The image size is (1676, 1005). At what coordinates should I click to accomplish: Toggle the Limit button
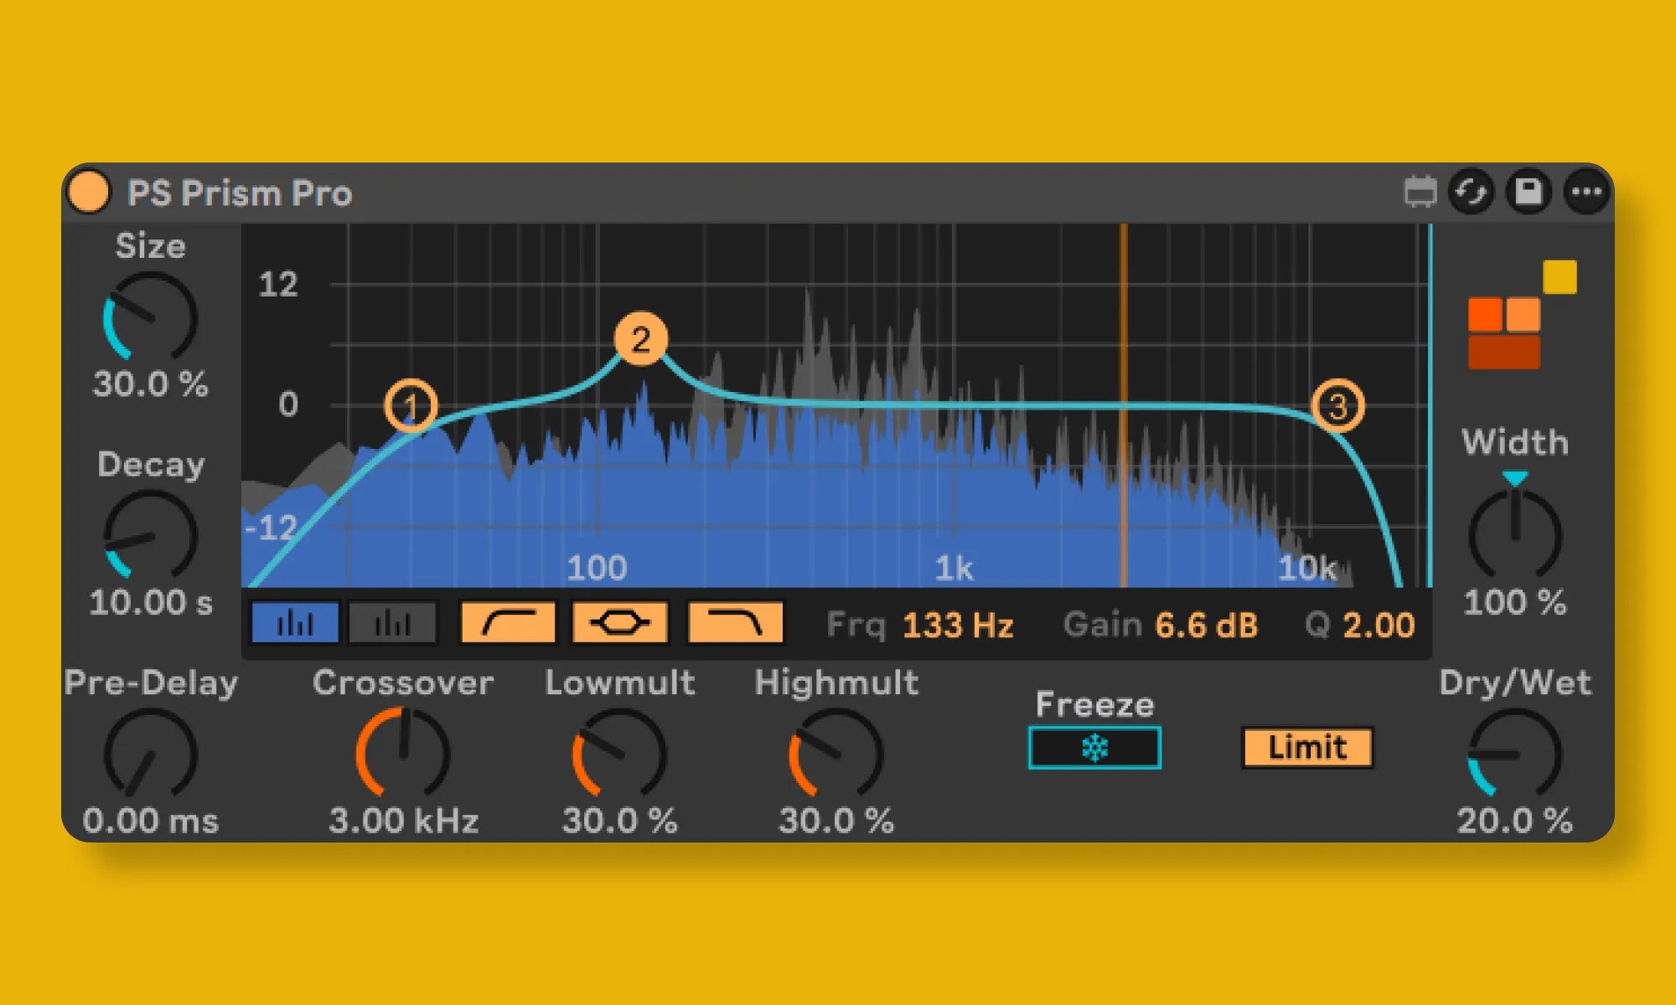click(x=1306, y=747)
